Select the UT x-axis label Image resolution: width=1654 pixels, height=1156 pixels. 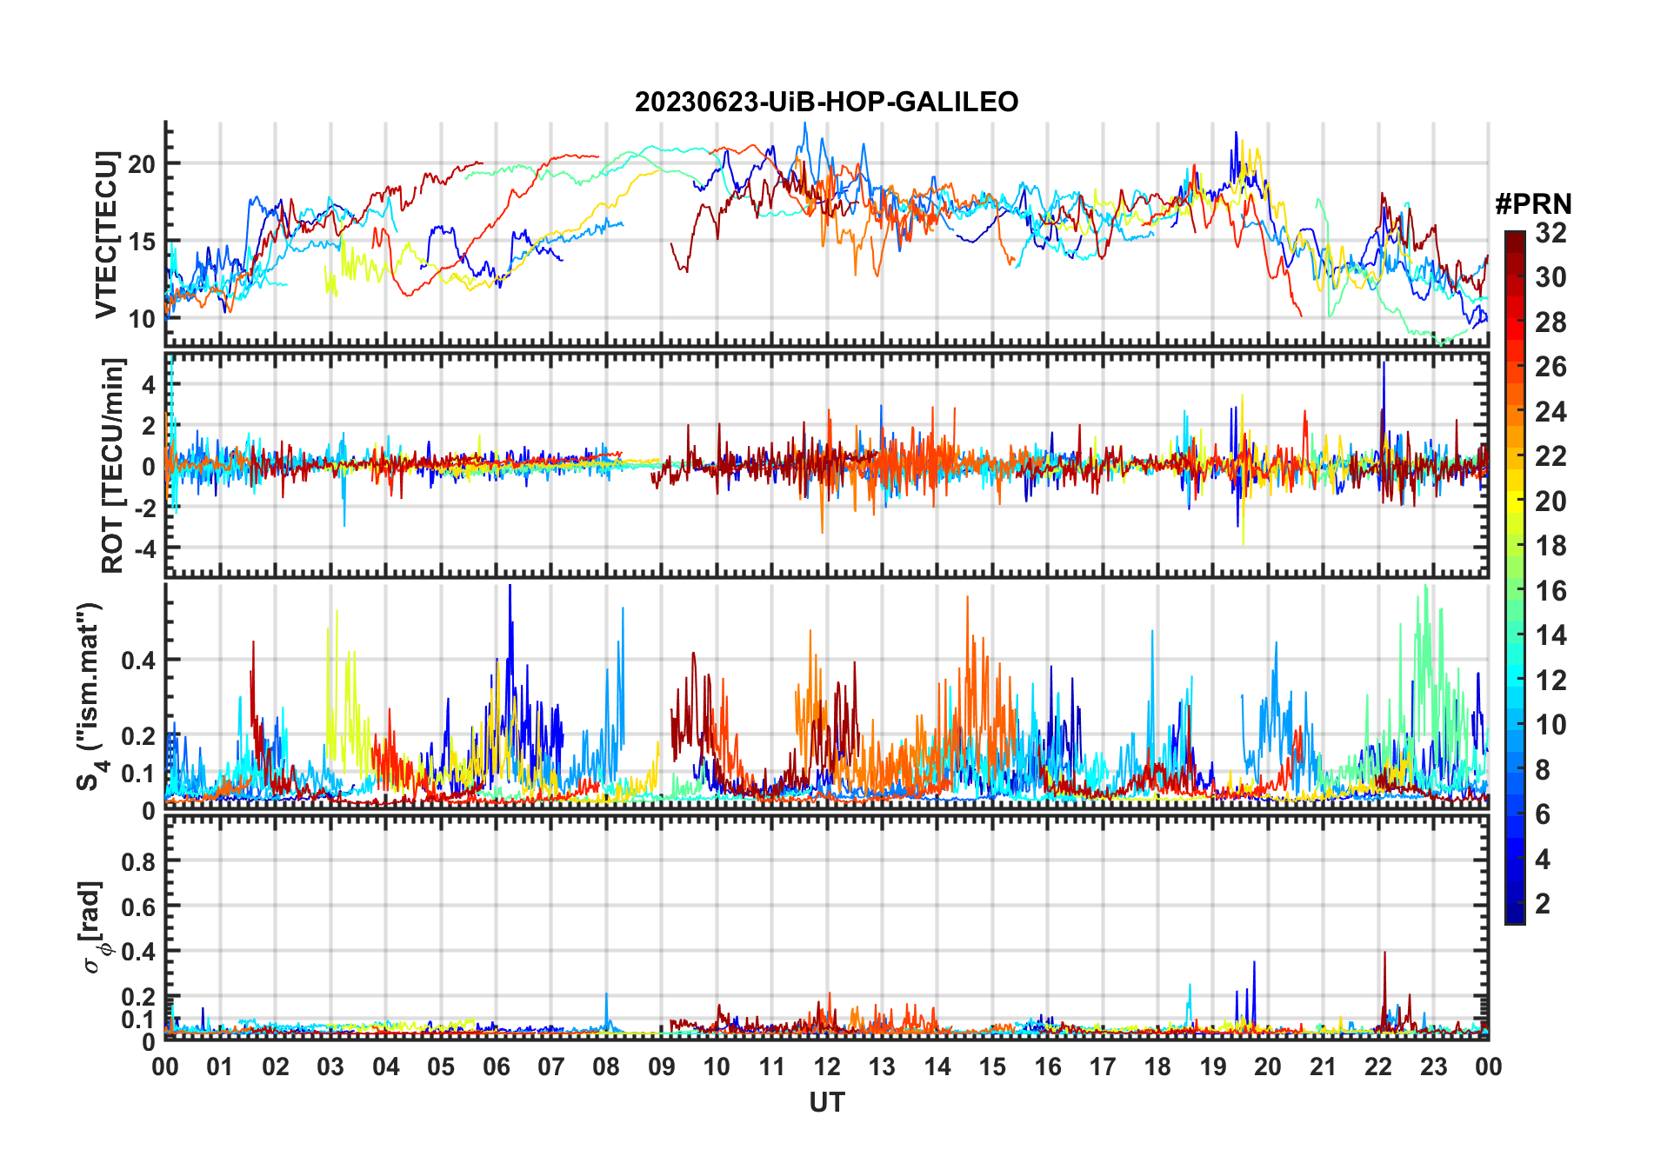point(827,1103)
